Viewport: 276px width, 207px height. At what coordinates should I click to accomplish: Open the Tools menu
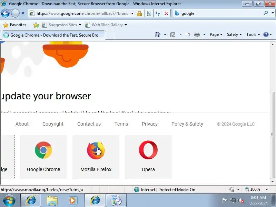[253, 34]
